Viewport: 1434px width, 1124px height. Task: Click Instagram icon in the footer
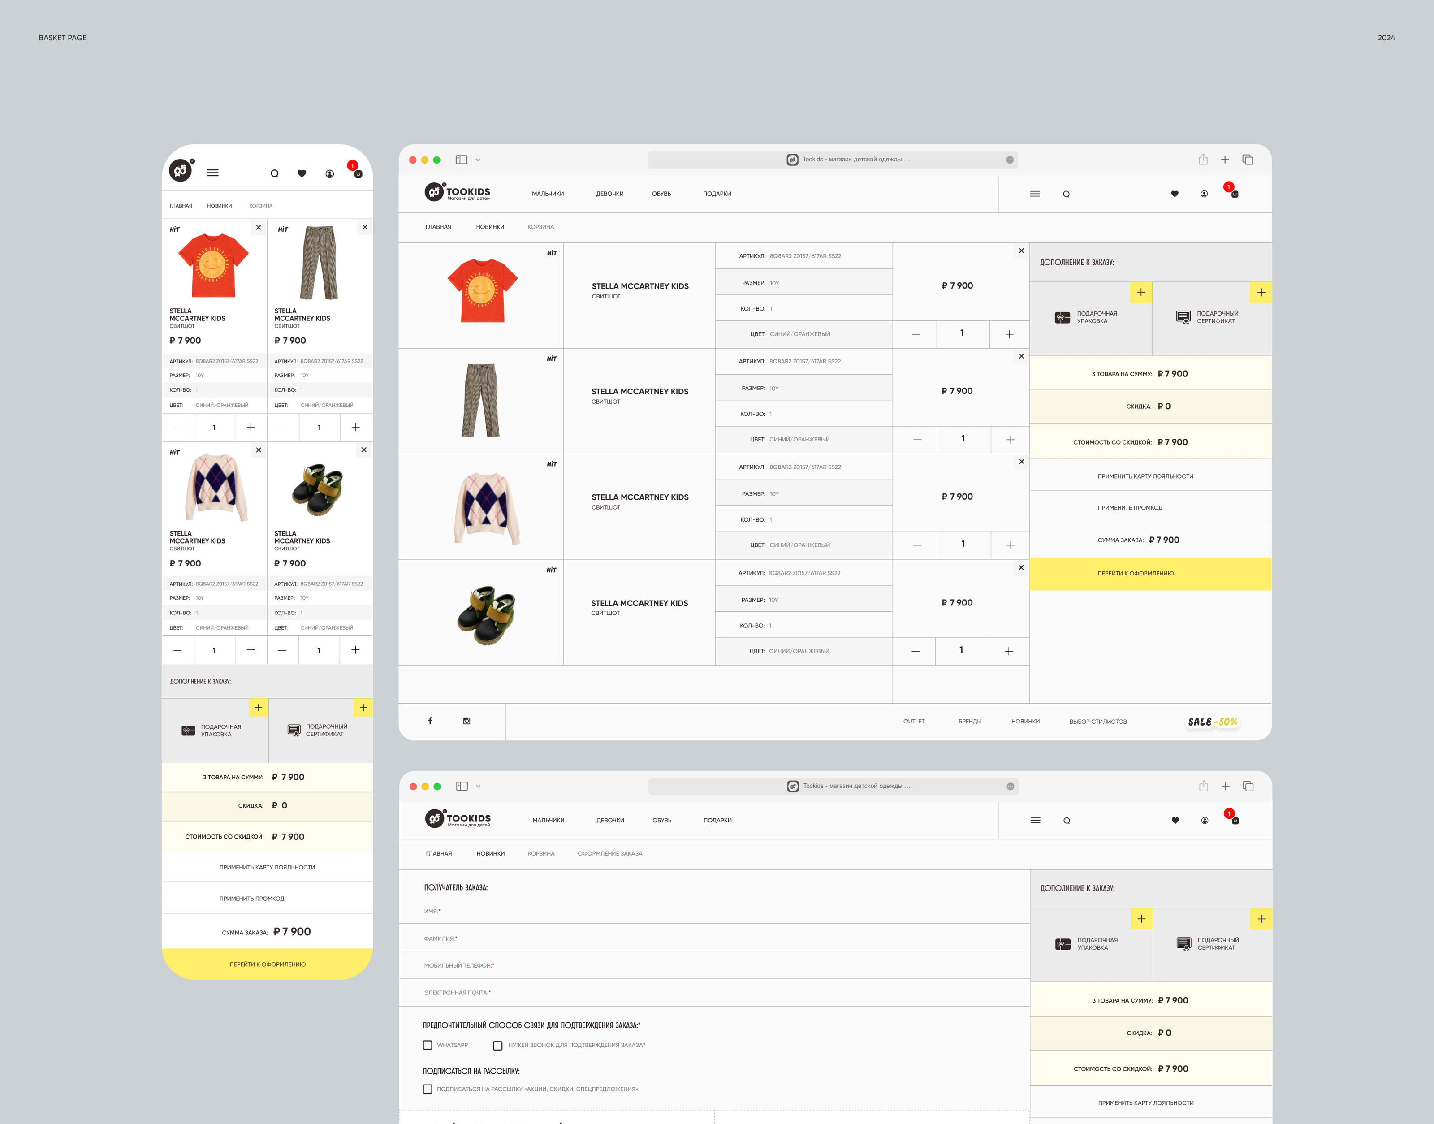point(466,721)
